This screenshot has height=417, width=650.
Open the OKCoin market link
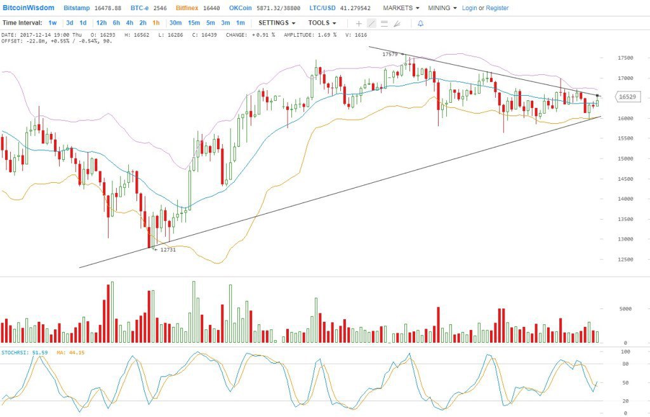click(240, 8)
